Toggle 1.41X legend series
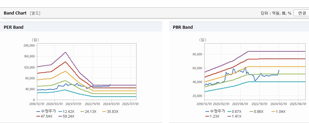Screen dimensions: 309x123 [x=234, y=116]
